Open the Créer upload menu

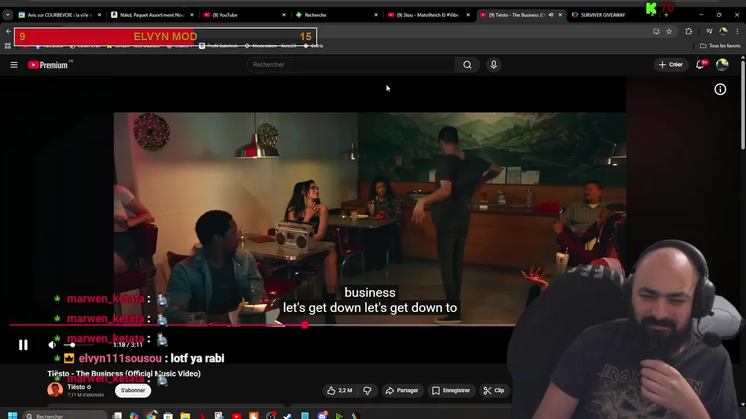(670, 65)
